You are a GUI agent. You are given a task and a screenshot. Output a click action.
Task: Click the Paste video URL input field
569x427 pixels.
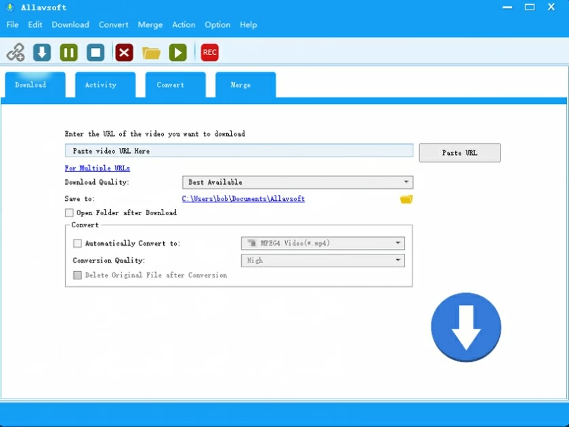coord(238,151)
